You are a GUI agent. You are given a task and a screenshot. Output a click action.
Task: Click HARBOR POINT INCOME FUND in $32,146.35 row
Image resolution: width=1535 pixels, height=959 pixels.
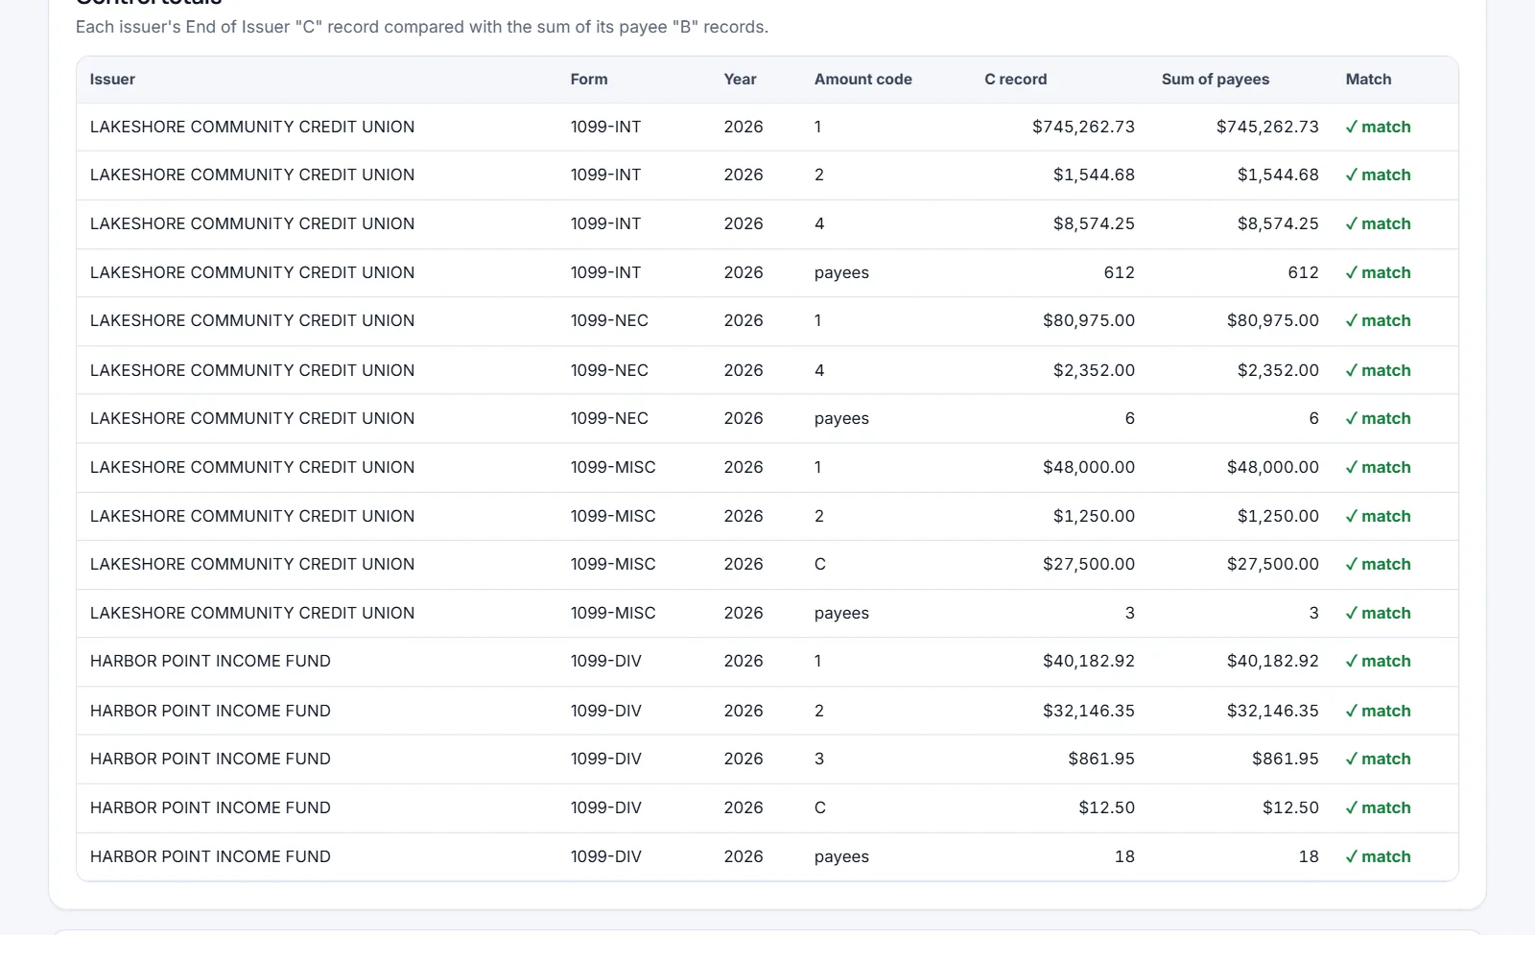click(210, 711)
